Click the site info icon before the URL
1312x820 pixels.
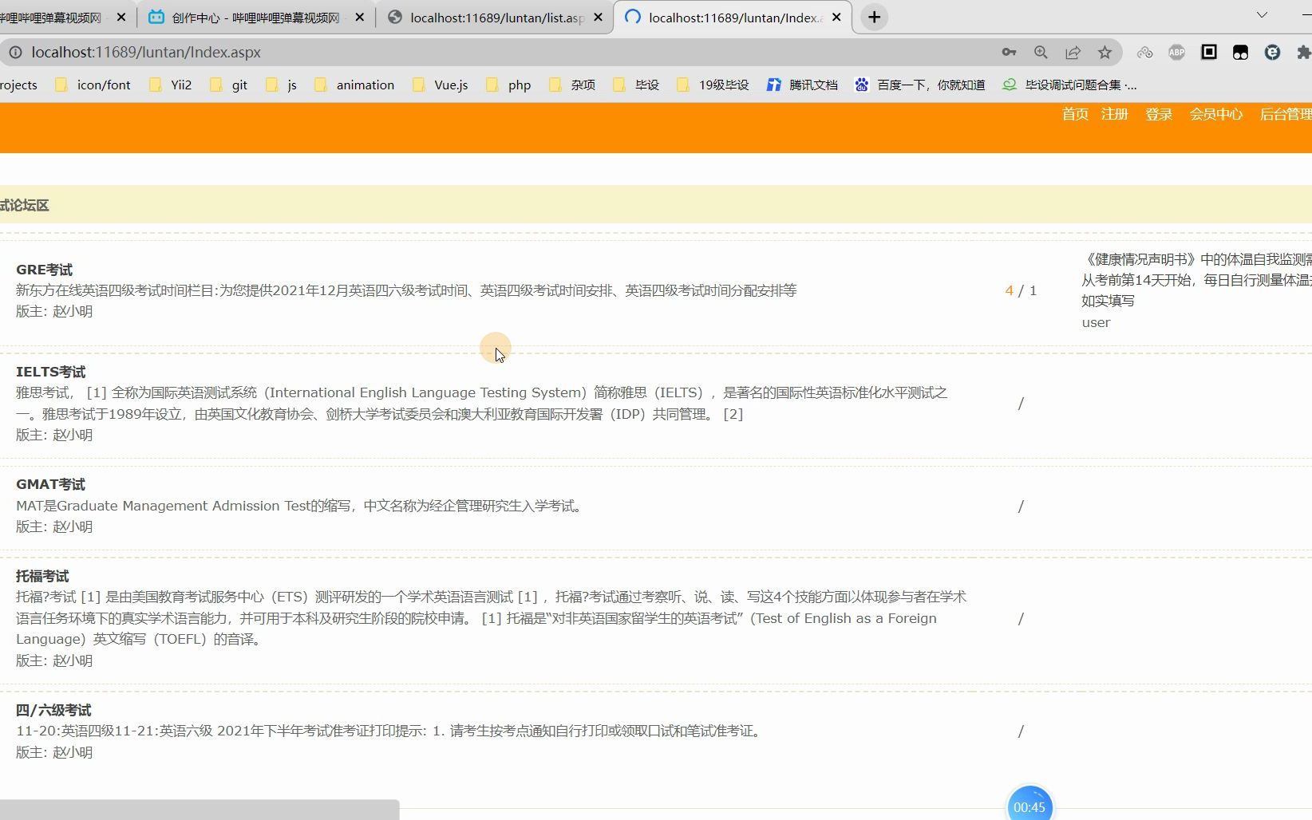coord(14,52)
